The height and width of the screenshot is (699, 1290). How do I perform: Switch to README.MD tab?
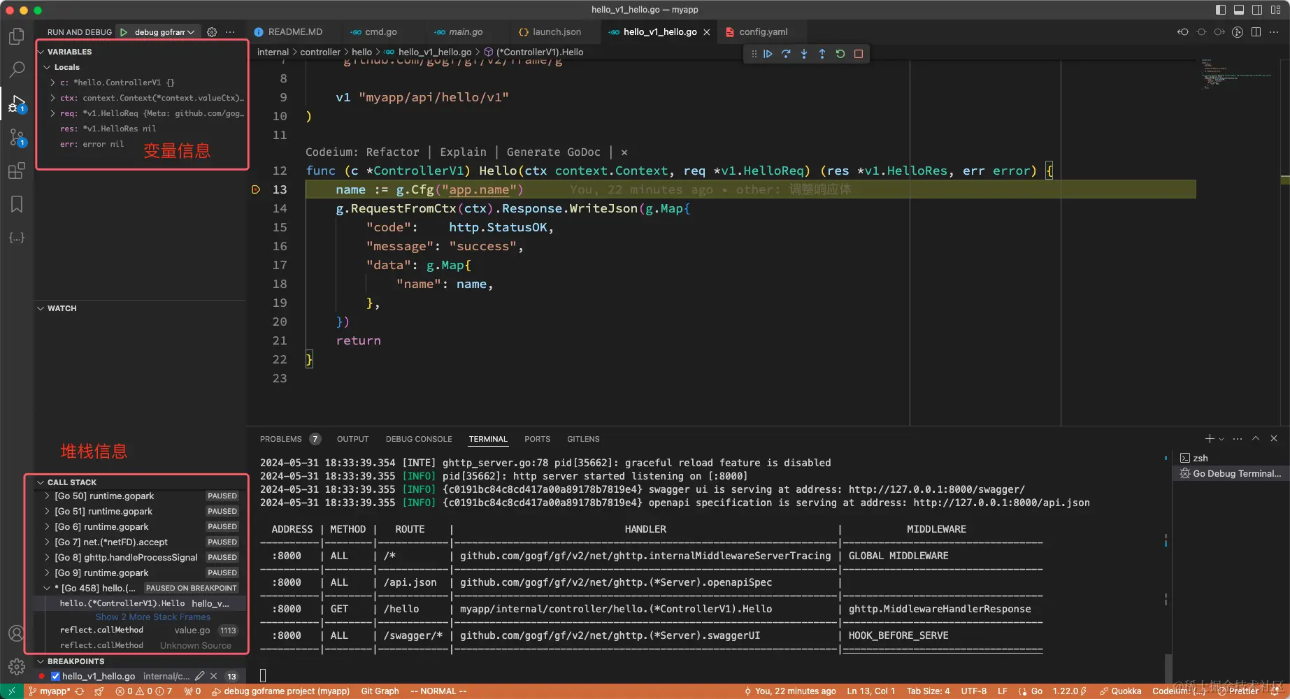coord(294,32)
